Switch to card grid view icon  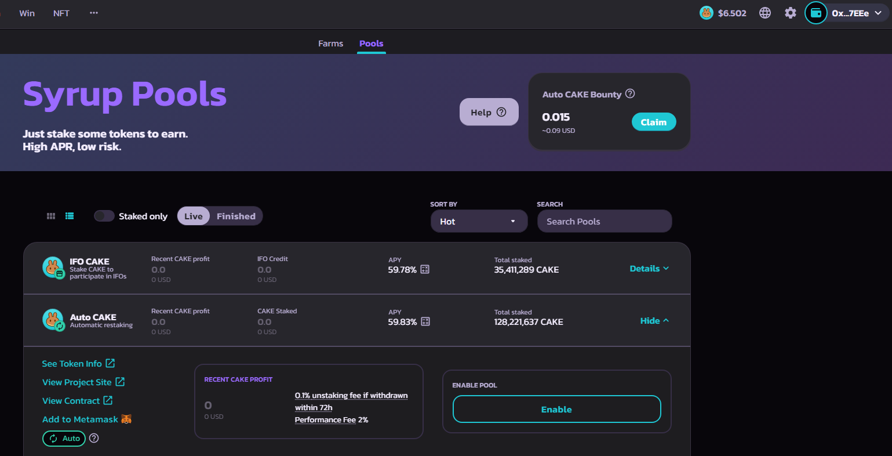51,216
